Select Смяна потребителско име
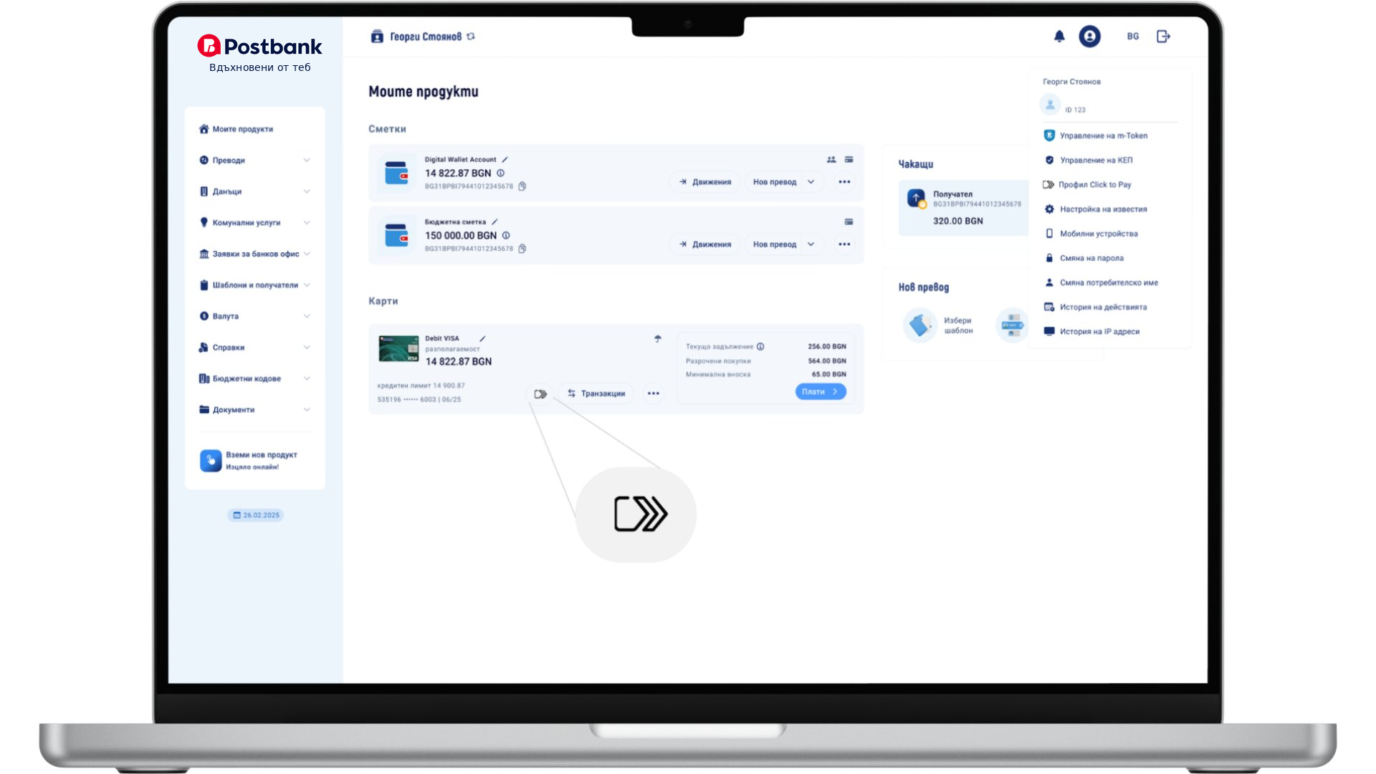The height and width of the screenshot is (774, 1376). pyautogui.click(x=1101, y=283)
